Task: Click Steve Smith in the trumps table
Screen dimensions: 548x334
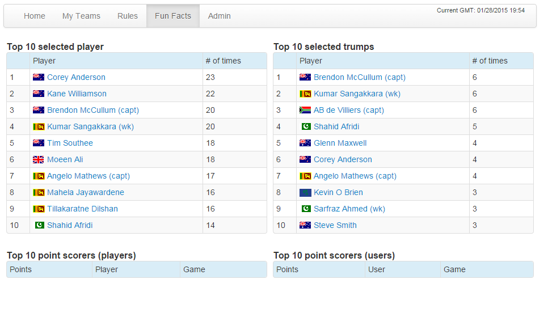Action: click(x=335, y=226)
